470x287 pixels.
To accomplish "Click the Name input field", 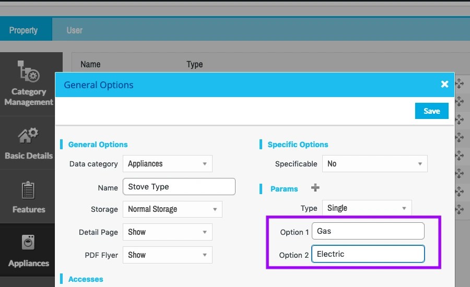I will click(179, 187).
